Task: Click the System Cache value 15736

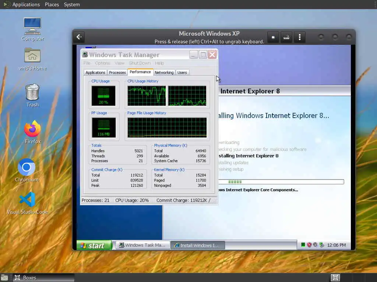Action: [x=201, y=161]
